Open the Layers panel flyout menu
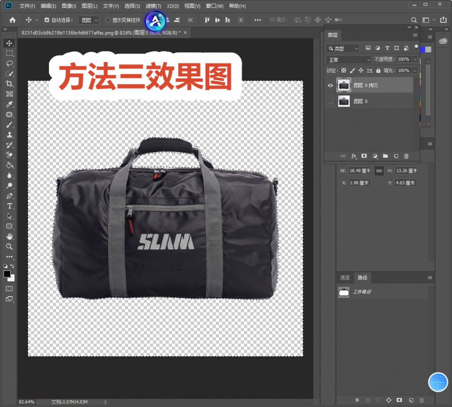The width and height of the screenshot is (452, 407). click(x=415, y=35)
